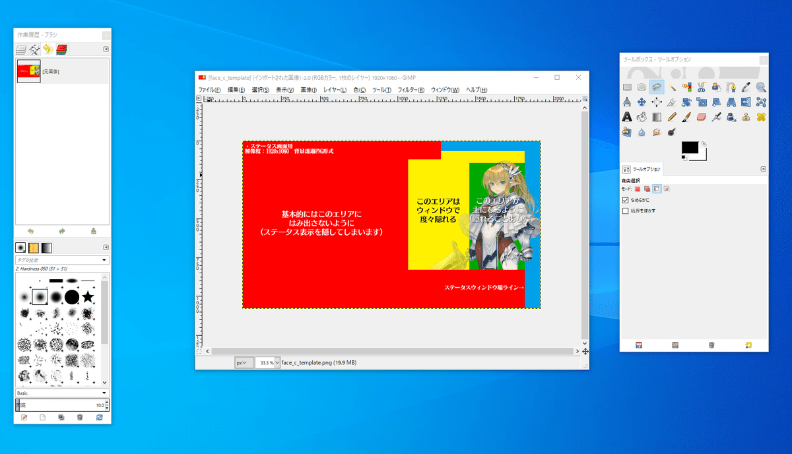Open the Basic brush tag filter dropdown

(x=62, y=392)
